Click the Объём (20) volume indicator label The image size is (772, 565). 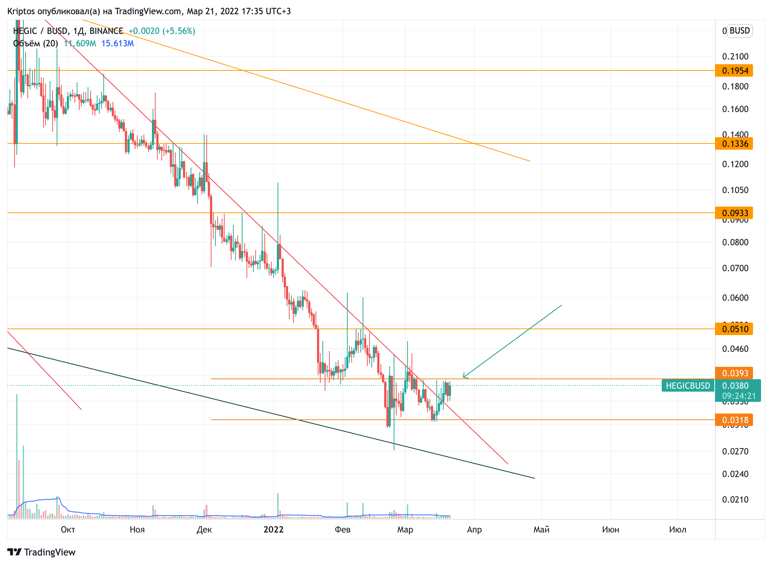pos(35,43)
